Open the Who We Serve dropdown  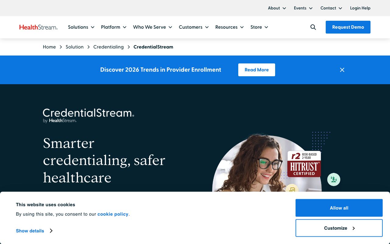153,27
